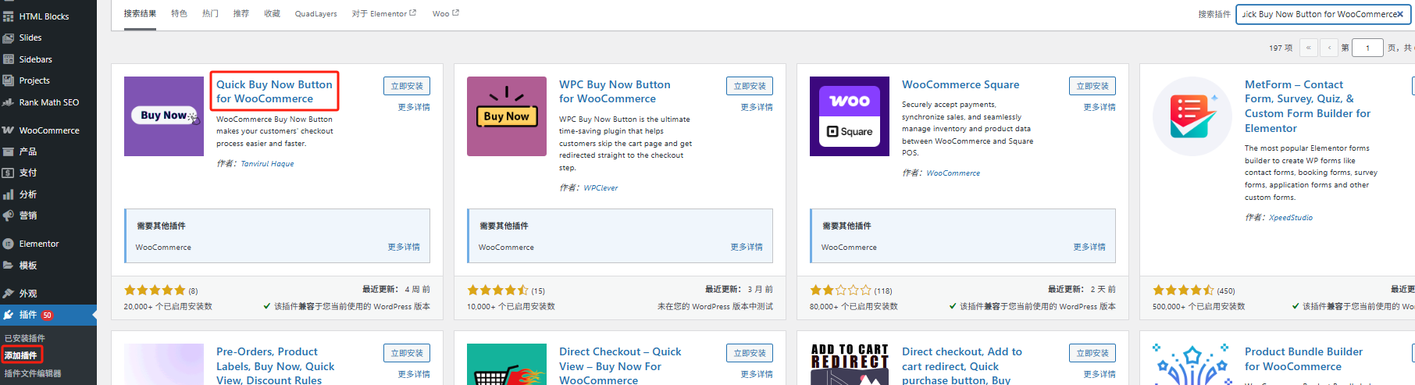This screenshot has height=385, width=1415.
Task: Clear the plugin search field with X
Action: [x=1400, y=14]
